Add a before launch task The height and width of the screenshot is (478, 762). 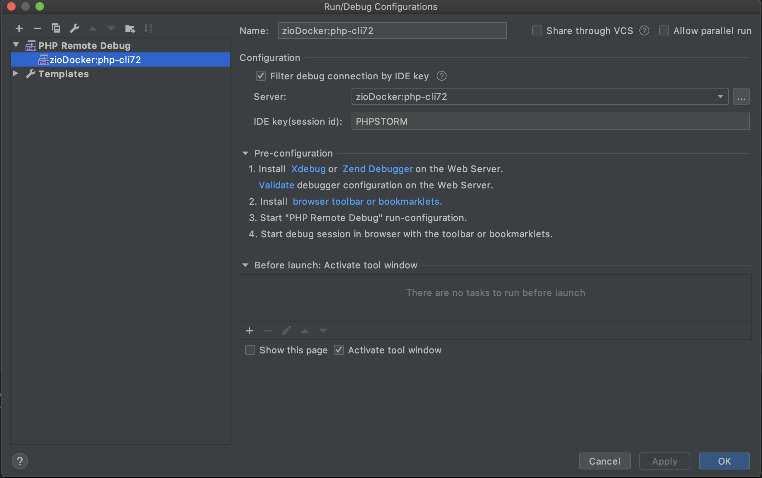pyautogui.click(x=250, y=331)
